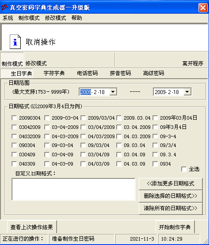
Task: Check the 2009-03-04 date format
Action: (47, 118)
